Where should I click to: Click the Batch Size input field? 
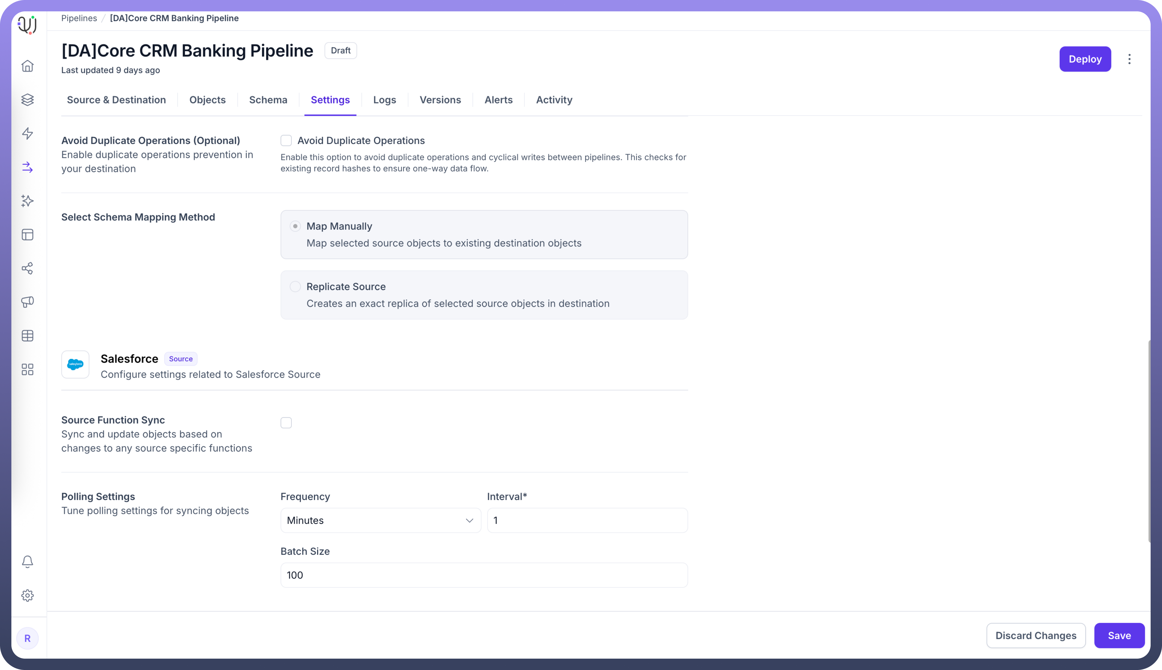click(483, 575)
